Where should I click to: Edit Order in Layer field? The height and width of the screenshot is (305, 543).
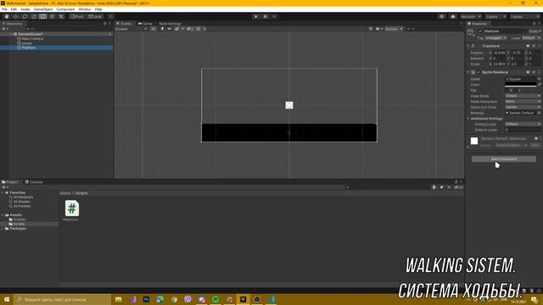[x=523, y=130]
